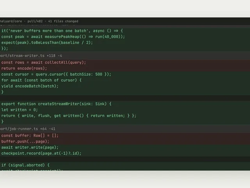250x188 pixels.
Task: Click added line 'const cursor = query.cursor({ batchSize: 500 });'
Action: click(x=125, y=74)
